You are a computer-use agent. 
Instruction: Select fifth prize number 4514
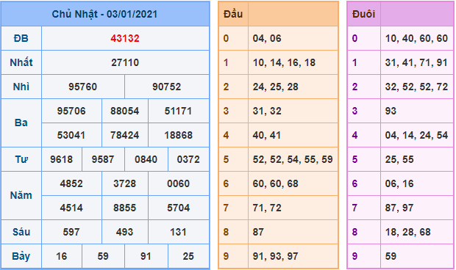pyautogui.click(x=71, y=208)
